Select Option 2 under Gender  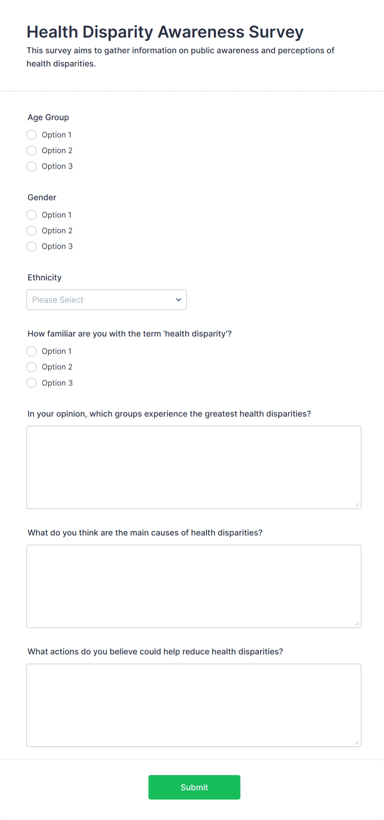[x=31, y=231]
